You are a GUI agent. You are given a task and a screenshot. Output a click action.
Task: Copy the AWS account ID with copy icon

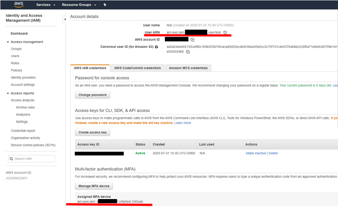(x=193, y=40)
